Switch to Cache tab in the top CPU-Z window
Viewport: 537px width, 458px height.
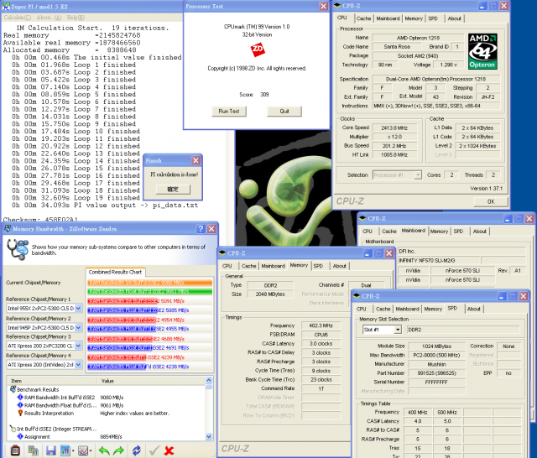(x=363, y=18)
